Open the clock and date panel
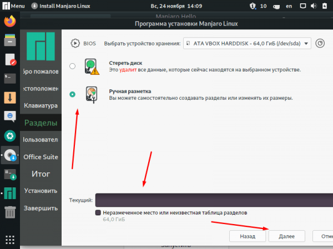 tap(176, 6)
